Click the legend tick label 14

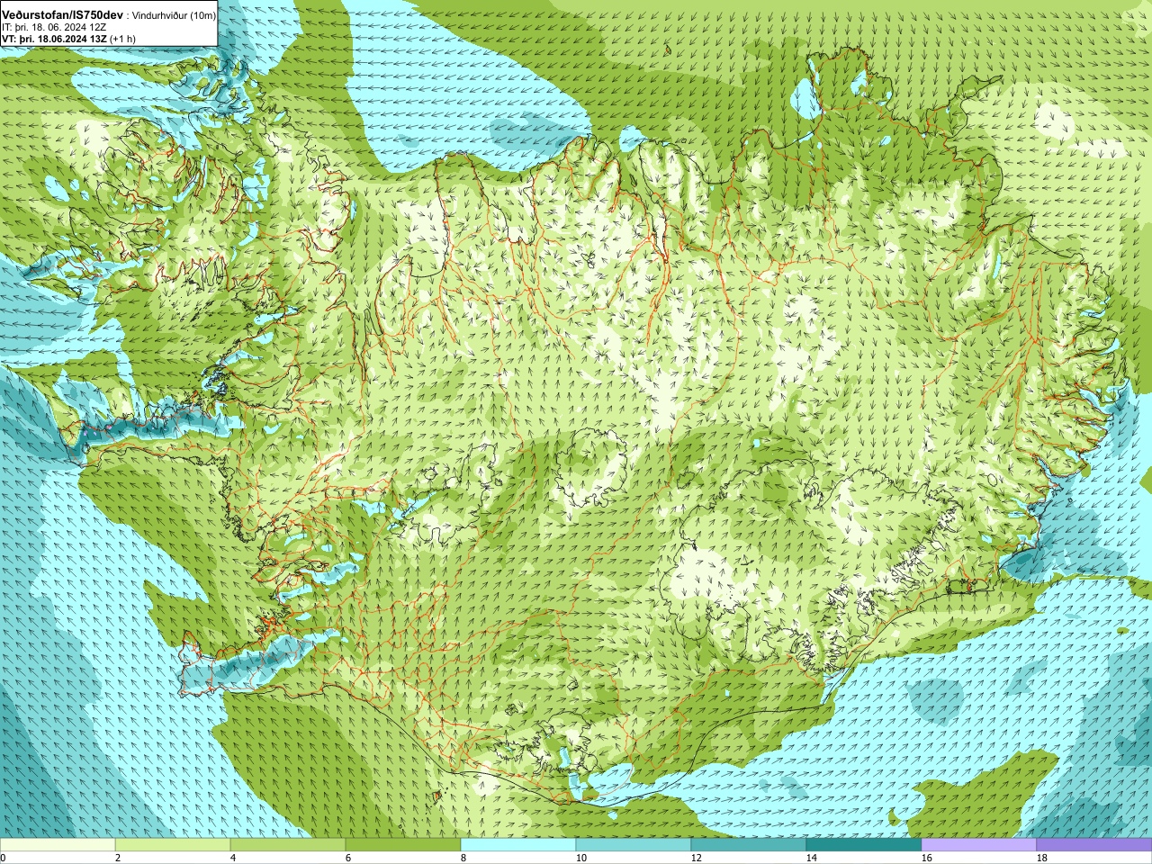pos(811,858)
